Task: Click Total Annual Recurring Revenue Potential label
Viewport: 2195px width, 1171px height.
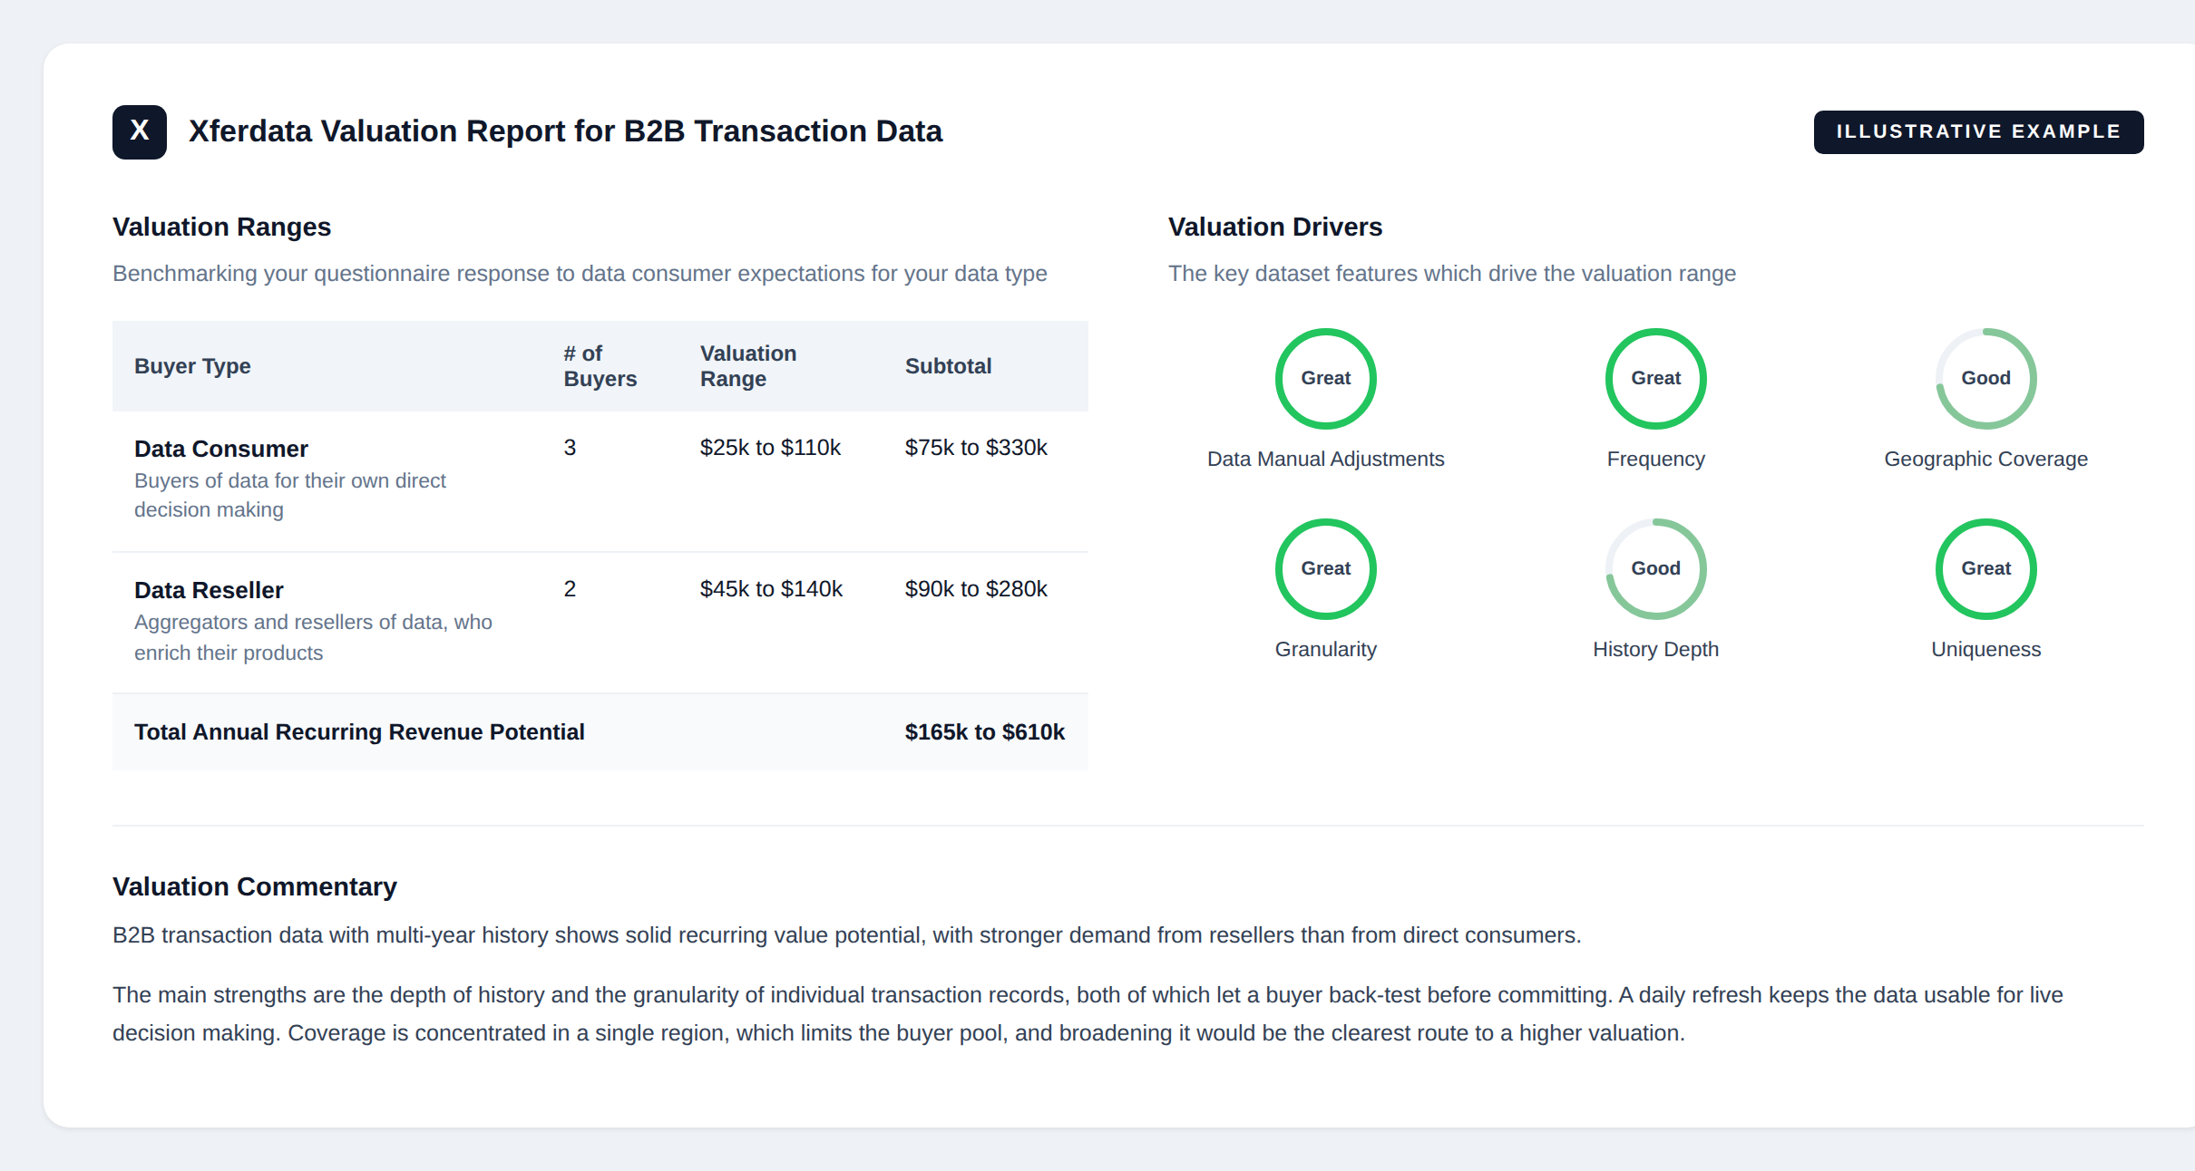Action: click(x=359, y=732)
